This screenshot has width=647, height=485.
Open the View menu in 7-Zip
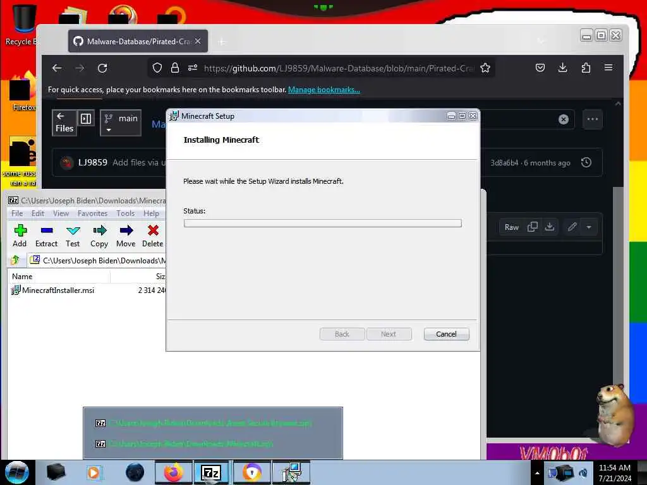click(61, 213)
